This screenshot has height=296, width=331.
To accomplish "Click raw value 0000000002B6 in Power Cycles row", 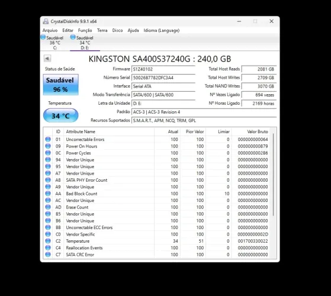I will (x=253, y=153).
